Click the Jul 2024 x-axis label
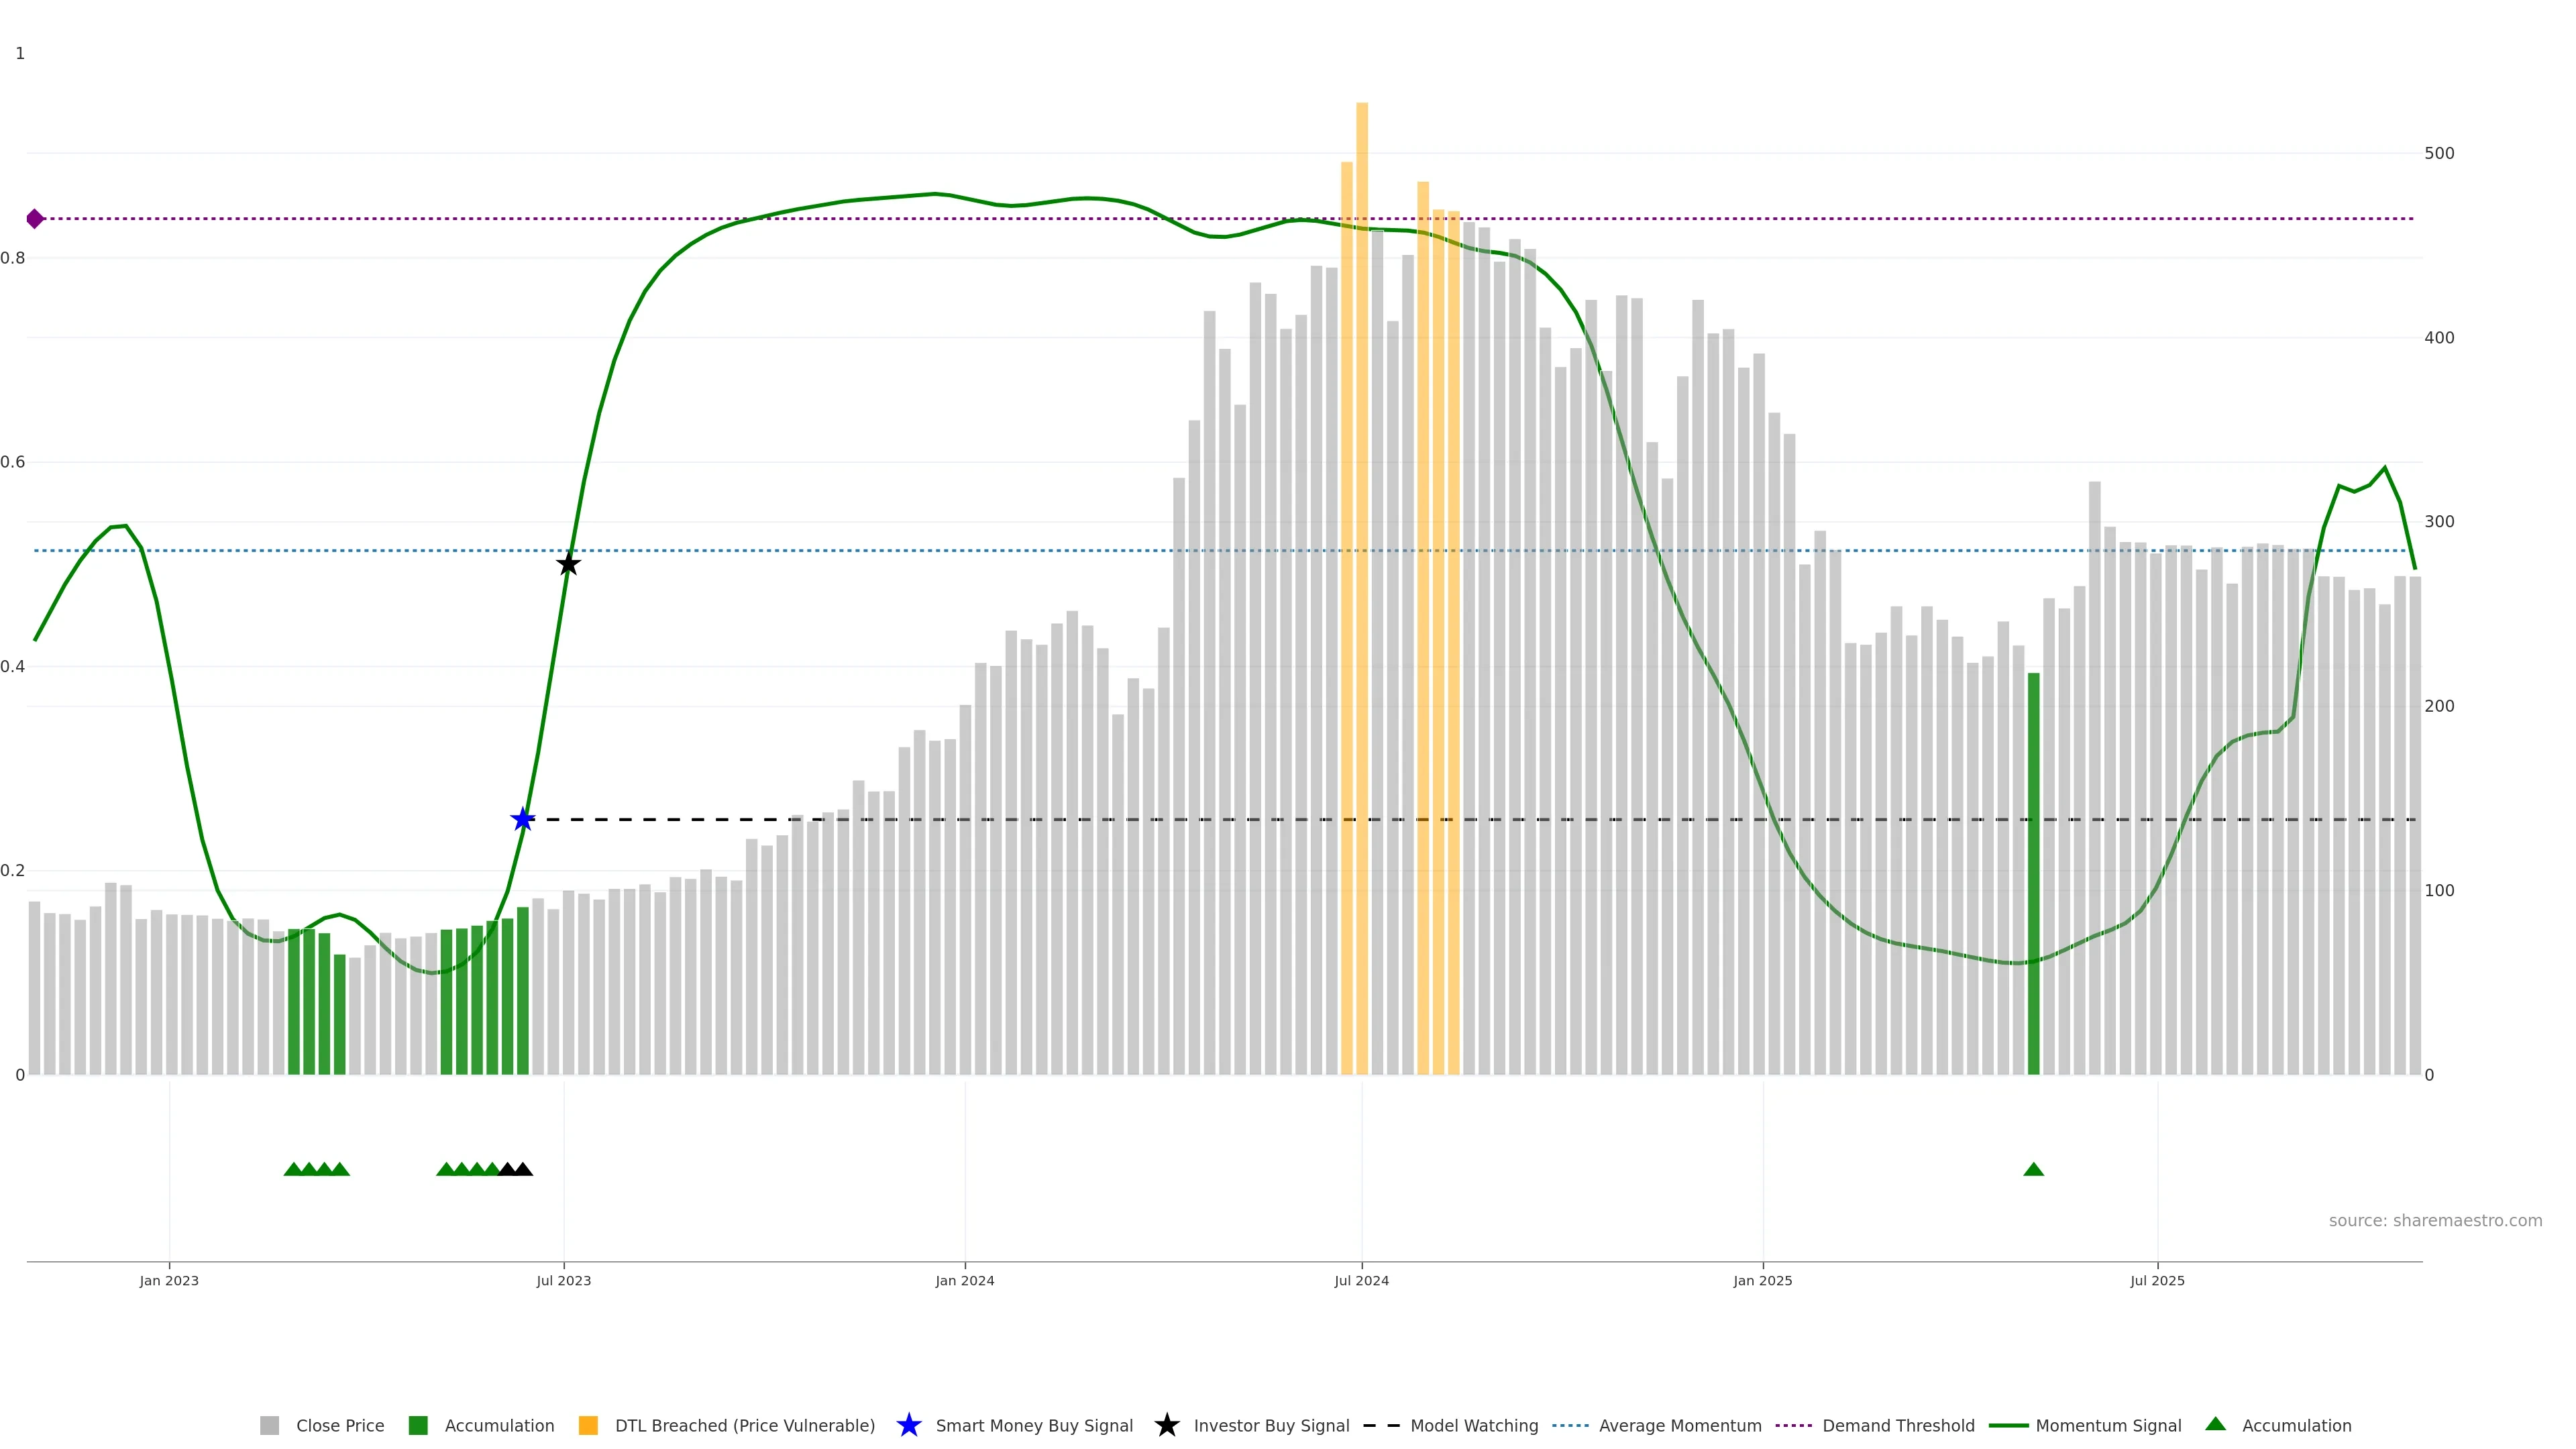Viewport: 2576px width, 1449px height. pos(1361,1280)
